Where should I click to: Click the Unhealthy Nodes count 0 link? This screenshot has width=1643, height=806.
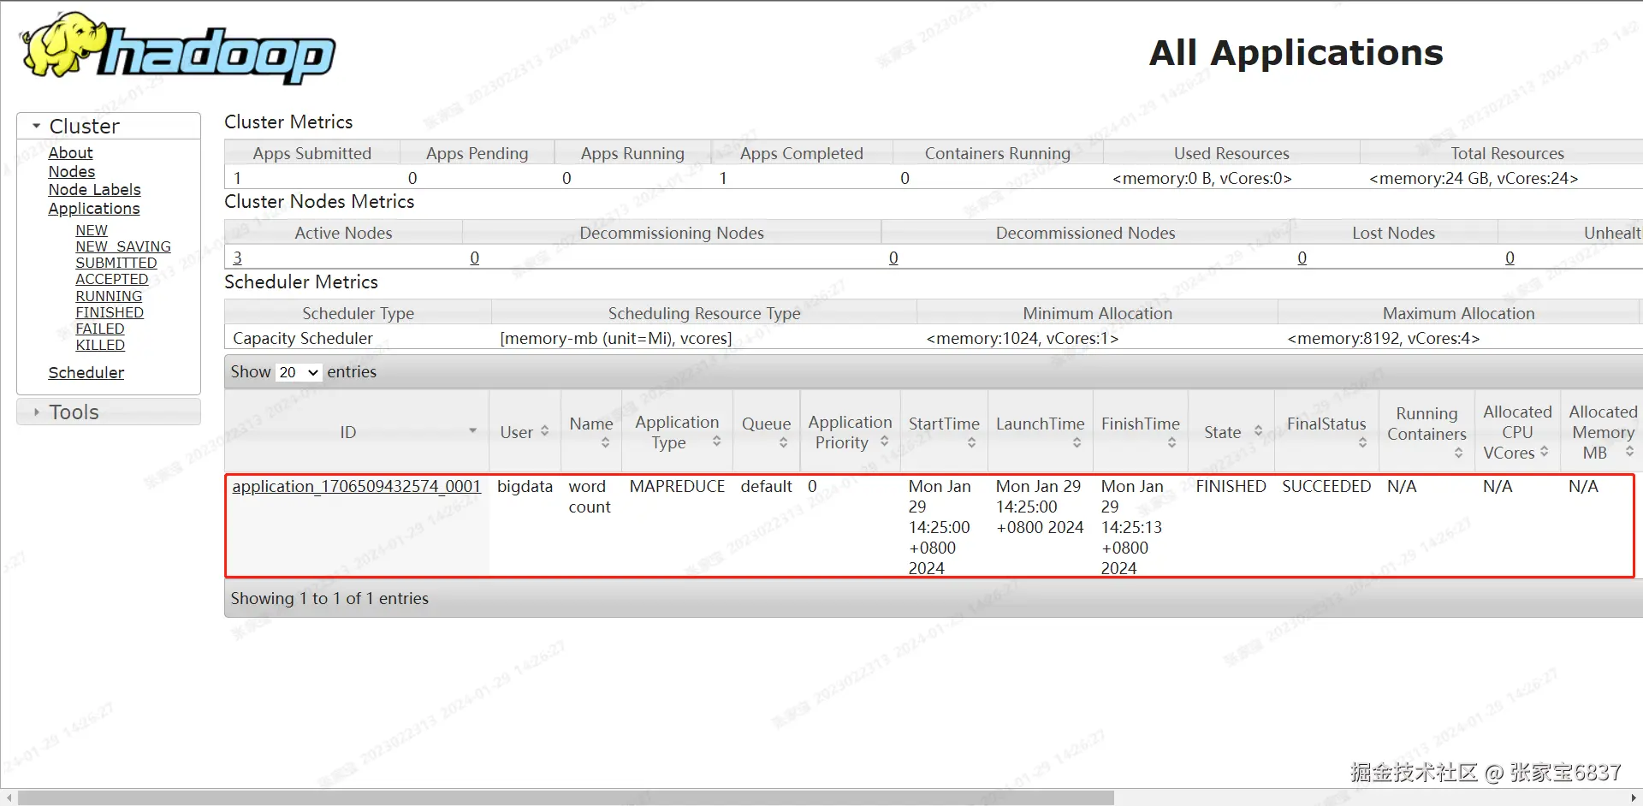pyautogui.click(x=1510, y=258)
